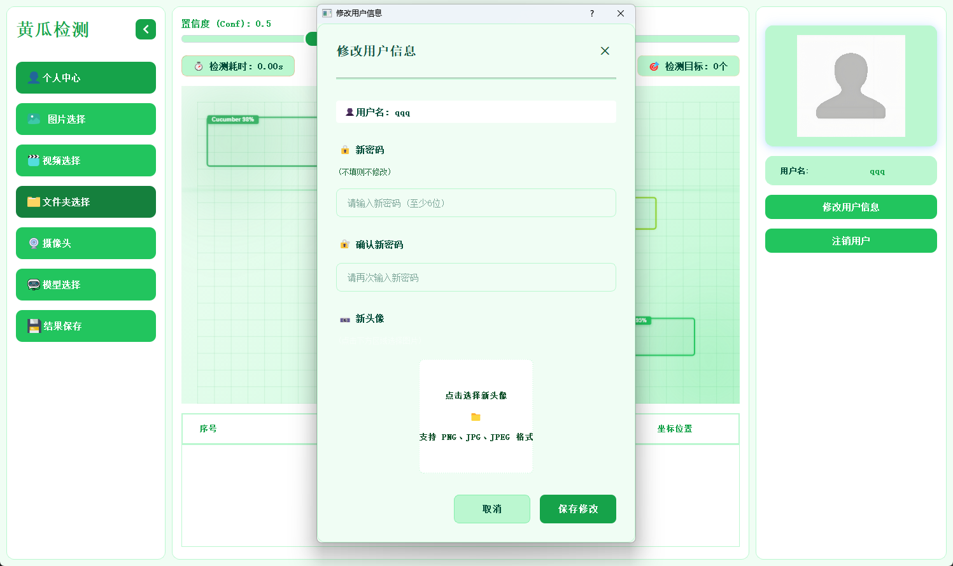Click 取消 to cancel changes
The width and height of the screenshot is (953, 566).
[492, 509]
